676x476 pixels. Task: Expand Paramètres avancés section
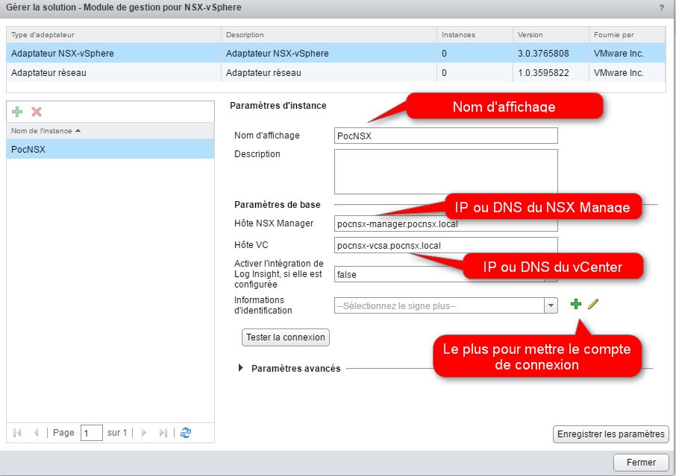click(x=240, y=368)
